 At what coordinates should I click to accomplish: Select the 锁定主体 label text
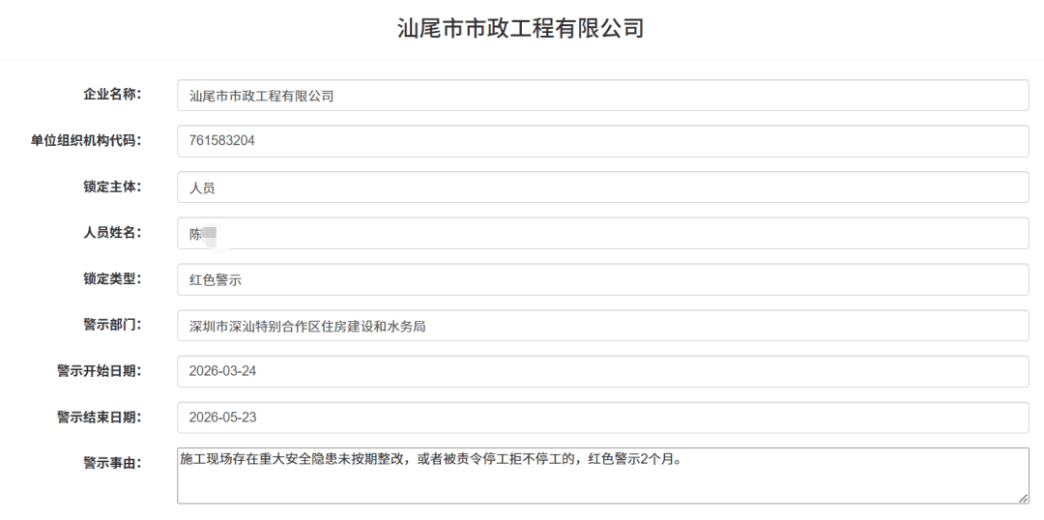tap(112, 187)
